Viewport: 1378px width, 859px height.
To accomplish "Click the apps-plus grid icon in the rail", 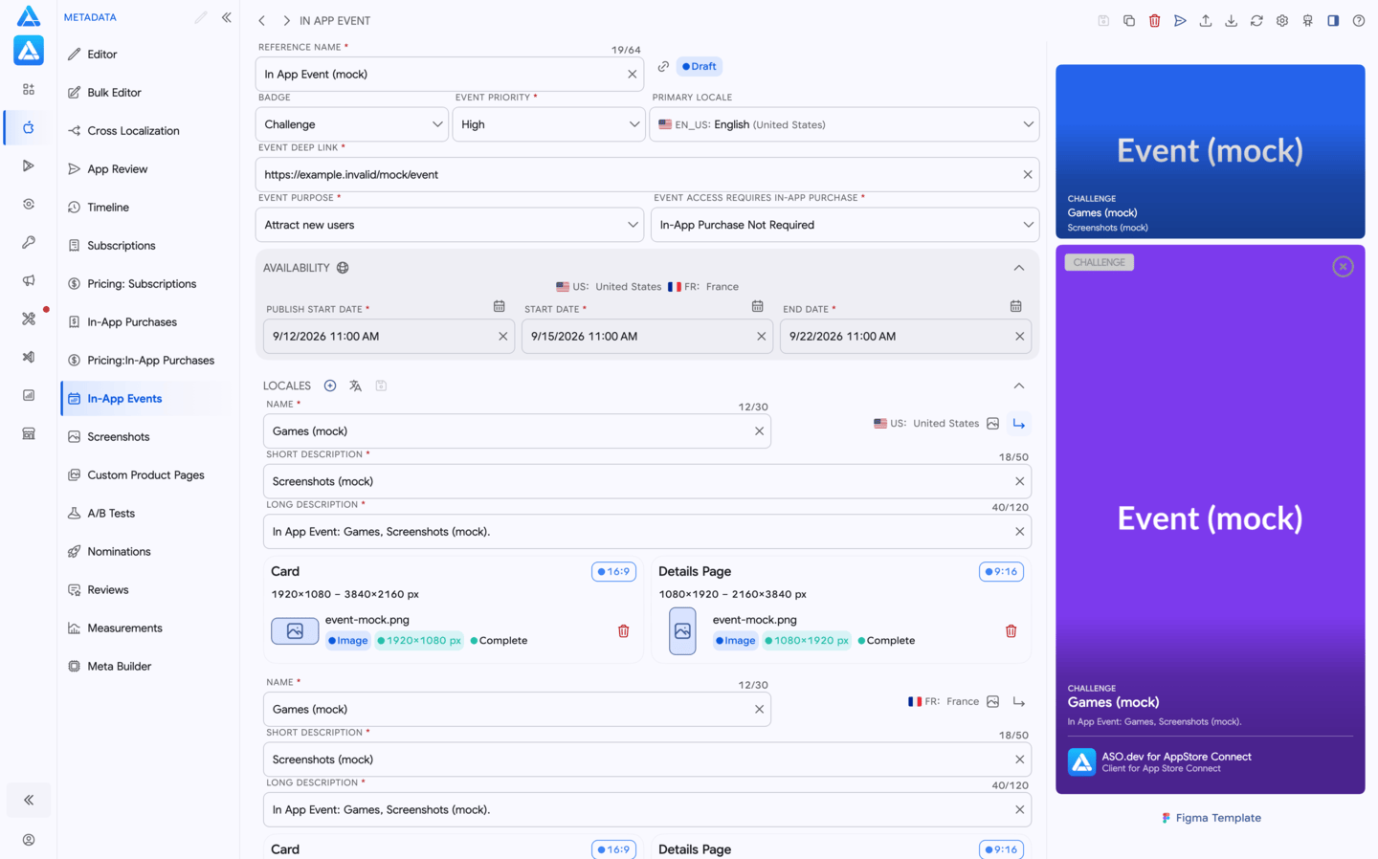I will click(x=29, y=89).
